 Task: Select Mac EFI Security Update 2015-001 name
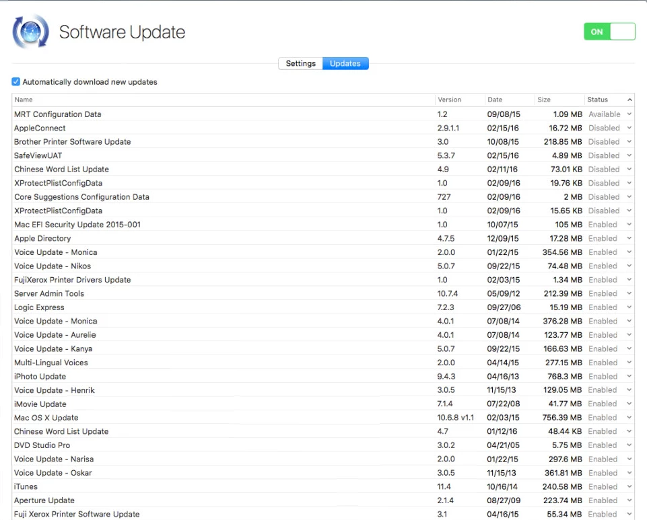[x=77, y=224]
